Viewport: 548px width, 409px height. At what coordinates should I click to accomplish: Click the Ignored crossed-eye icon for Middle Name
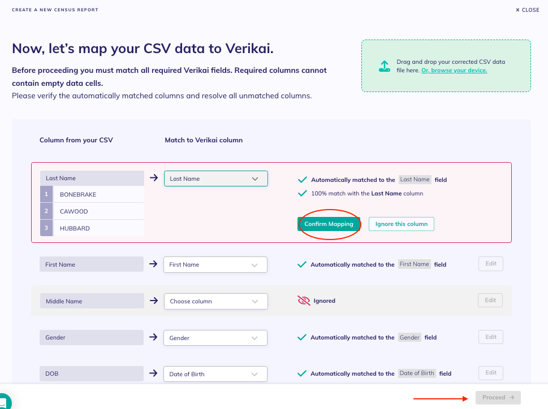coord(304,301)
